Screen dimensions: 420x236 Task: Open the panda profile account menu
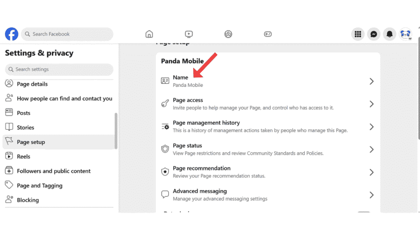406,34
